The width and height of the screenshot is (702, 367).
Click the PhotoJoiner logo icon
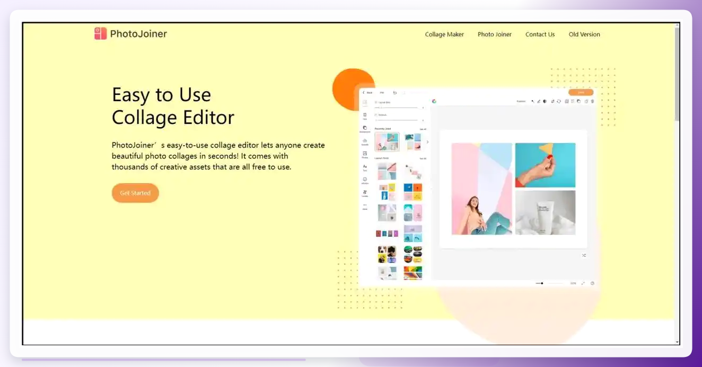point(100,34)
